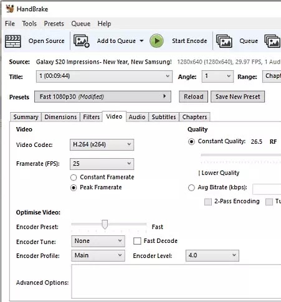
Task: Expand the Video Codec dropdown H.264 (x264)
Action: tap(102, 144)
